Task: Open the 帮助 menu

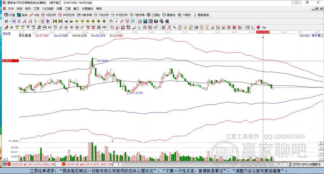Action: click(99, 9)
